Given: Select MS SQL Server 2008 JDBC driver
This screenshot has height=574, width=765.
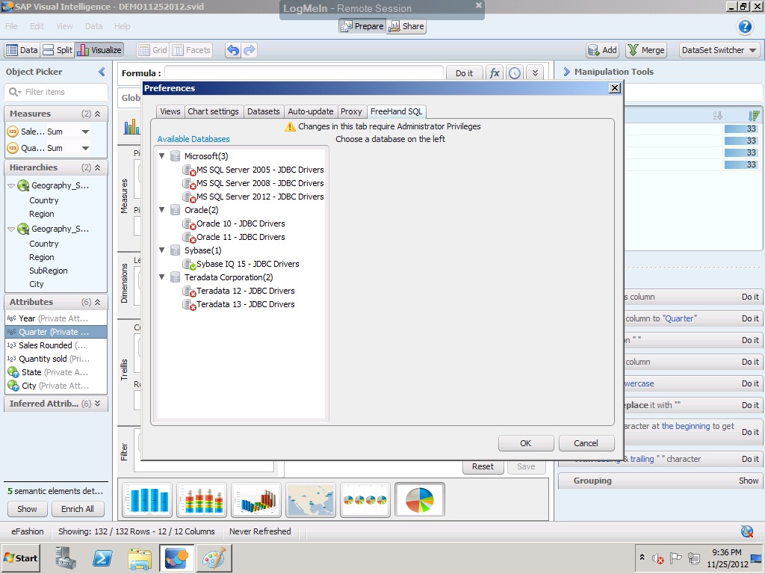Looking at the screenshot, I should click(253, 183).
